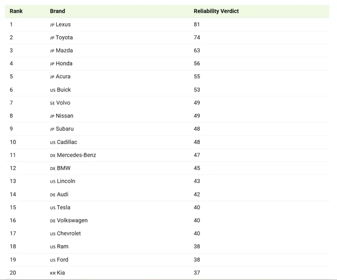Viewport: 337px width, 280px height.
Task: Click the Rank column header
Action: (x=16, y=11)
